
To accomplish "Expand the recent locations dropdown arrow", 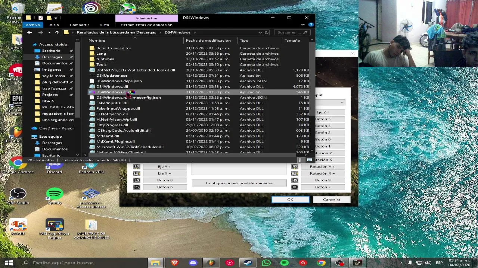I will [49, 32].
